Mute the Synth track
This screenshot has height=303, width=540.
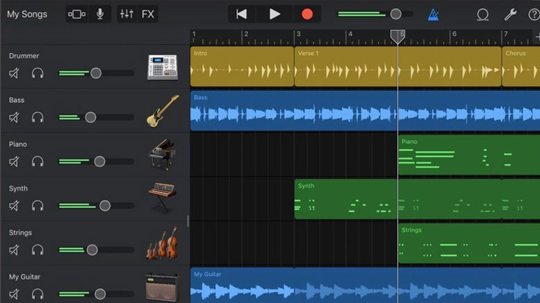pyautogui.click(x=14, y=206)
